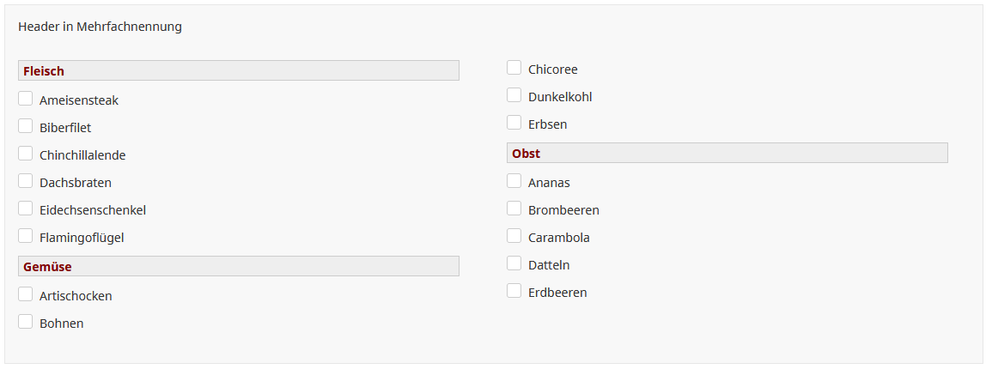Screen dimensions: 986x369
Task: Enable the Dachsbraten checkbox
Action: tap(26, 181)
